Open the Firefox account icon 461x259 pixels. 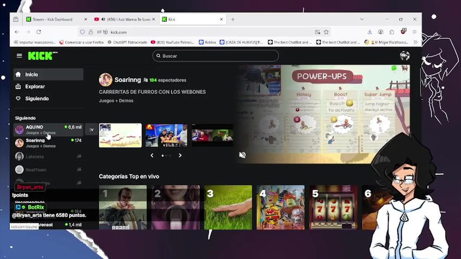(381, 32)
